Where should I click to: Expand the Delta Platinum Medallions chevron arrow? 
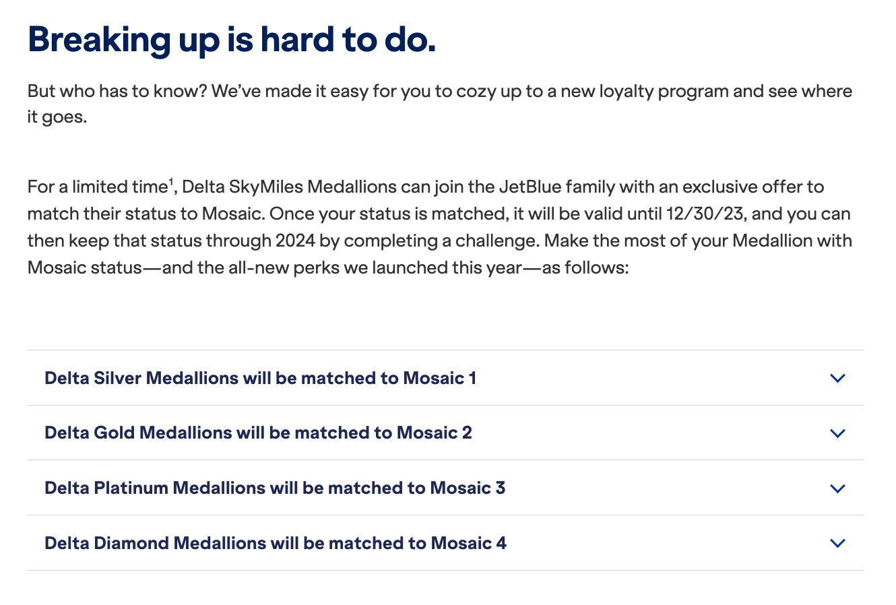(837, 488)
